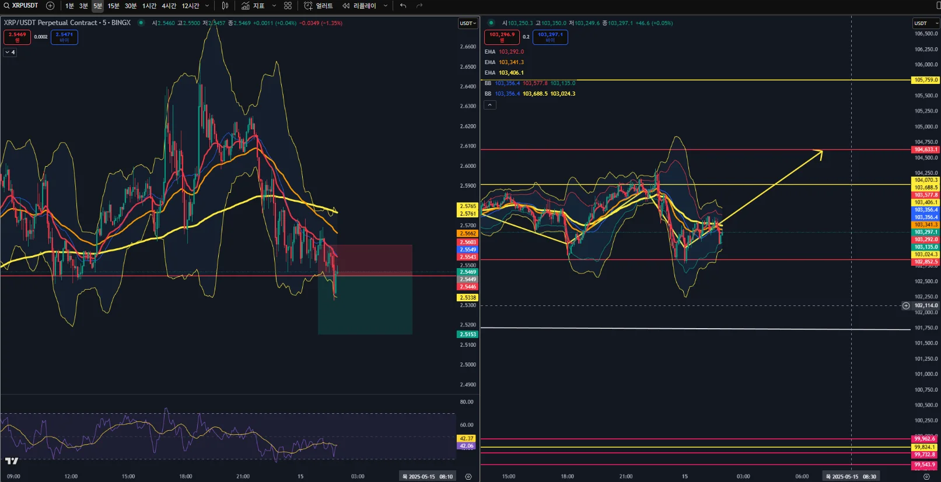Click the red 2.5469 sell button
This screenshot has width=941, height=482.
point(17,37)
